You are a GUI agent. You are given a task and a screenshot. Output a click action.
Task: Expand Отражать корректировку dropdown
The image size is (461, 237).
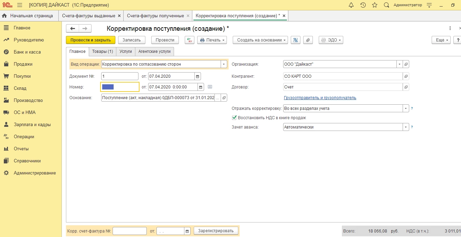pos(406,108)
